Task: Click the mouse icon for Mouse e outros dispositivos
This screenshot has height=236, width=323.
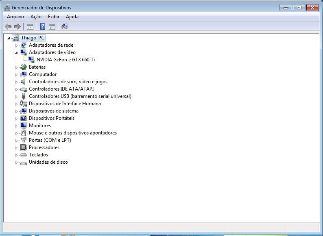Action: click(24, 133)
